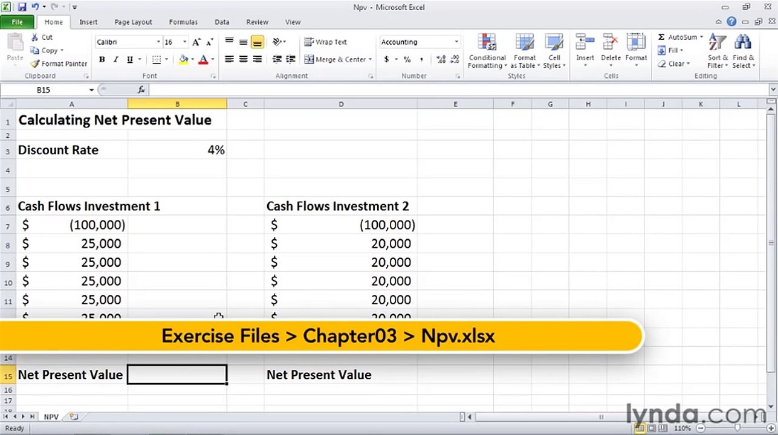Toggle Underline formatting
The image size is (778, 435).
coord(129,59)
